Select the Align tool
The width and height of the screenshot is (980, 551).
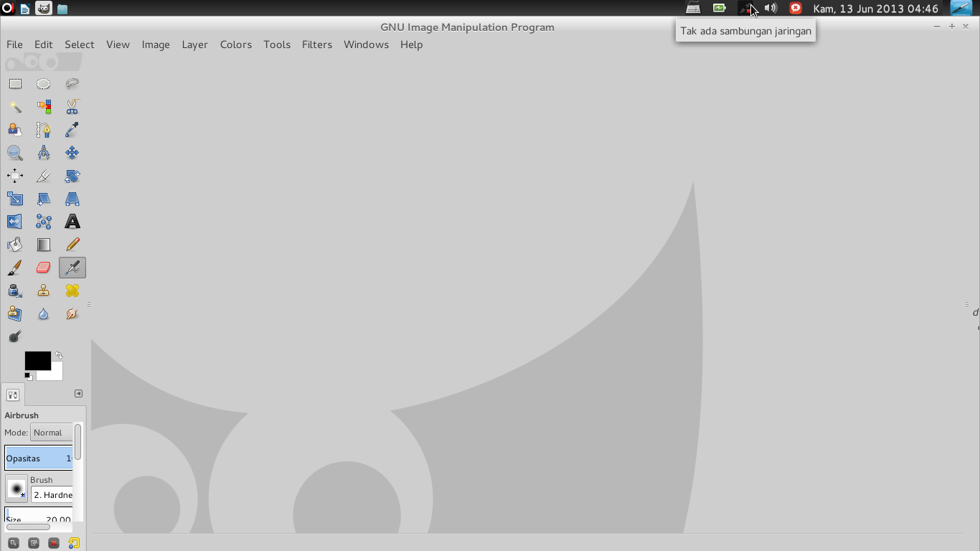pyautogui.click(x=15, y=176)
